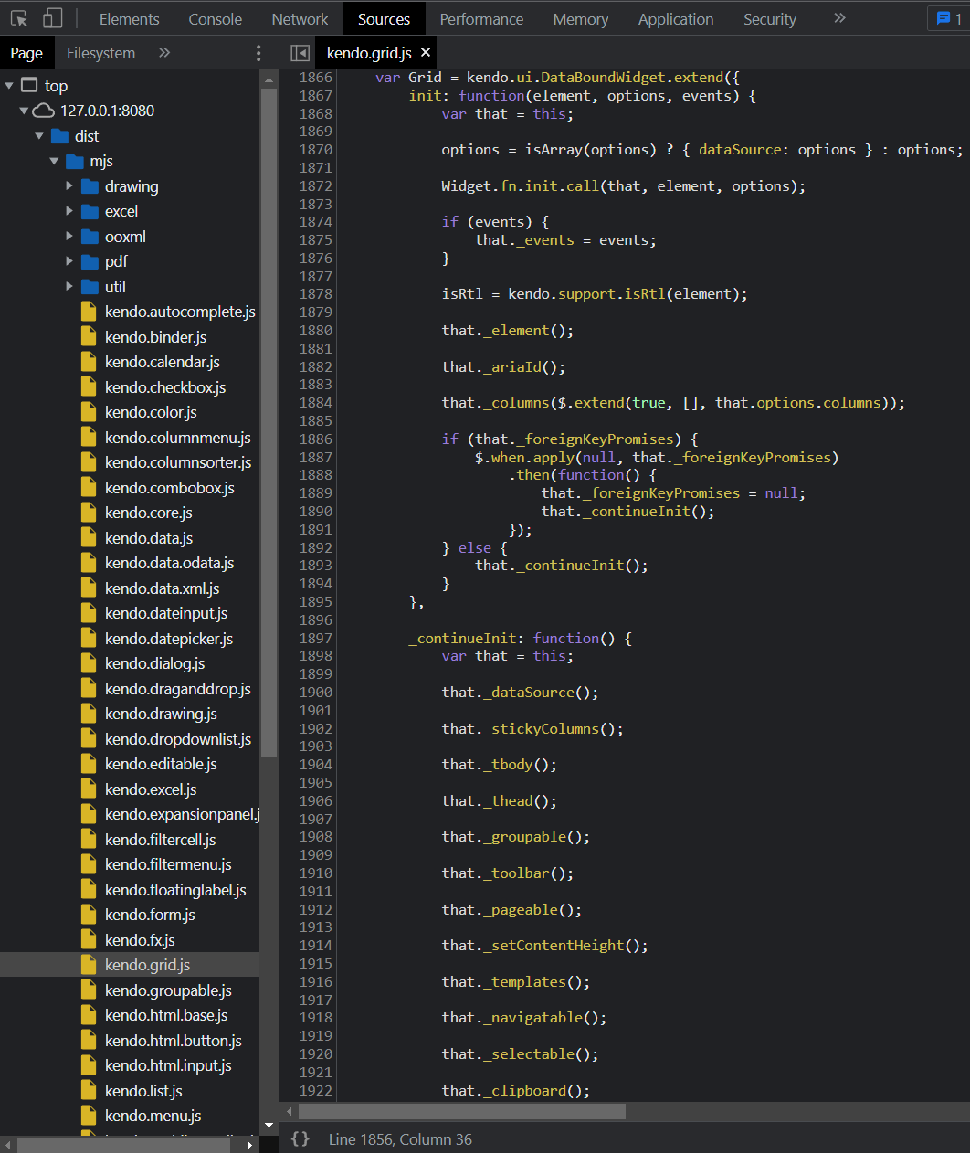The width and height of the screenshot is (970, 1154).
Task: Open the navigator kebab menu
Action: (258, 52)
